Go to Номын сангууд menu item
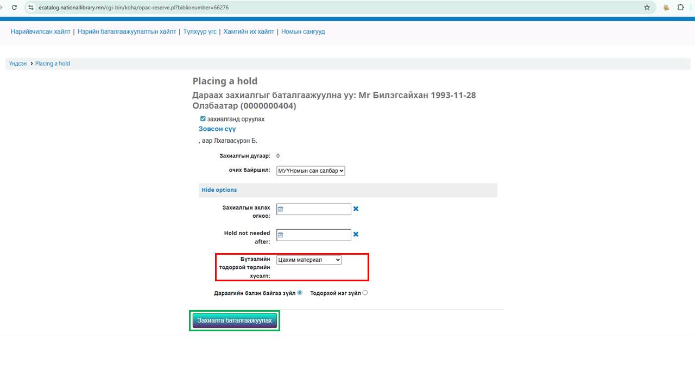This screenshot has width=695, height=391. click(303, 31)
